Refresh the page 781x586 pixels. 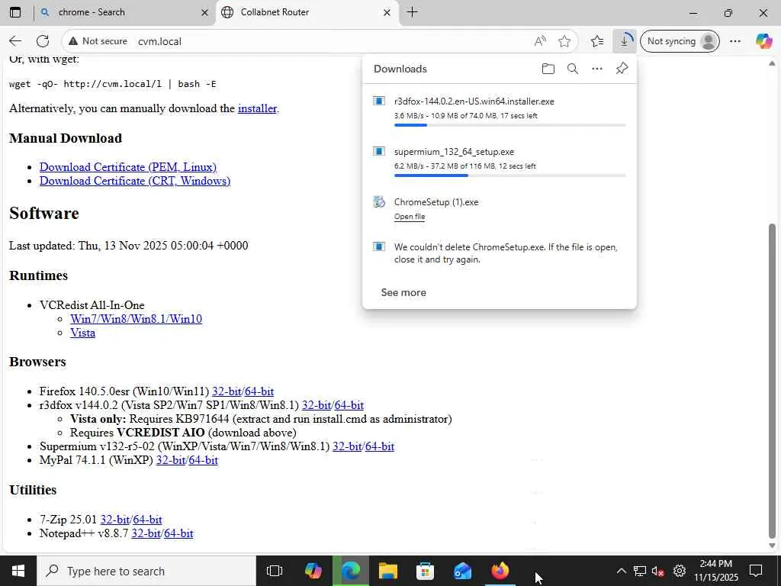click(x=43, y=41)
